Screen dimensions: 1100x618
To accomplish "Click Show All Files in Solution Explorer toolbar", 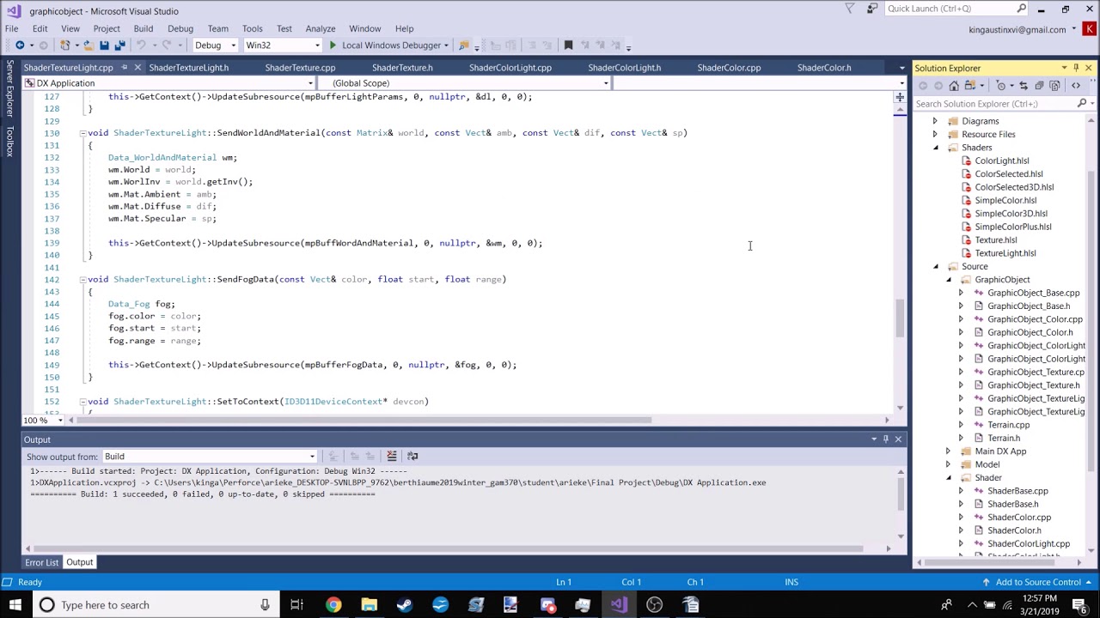I will [x=1054, y=86].
